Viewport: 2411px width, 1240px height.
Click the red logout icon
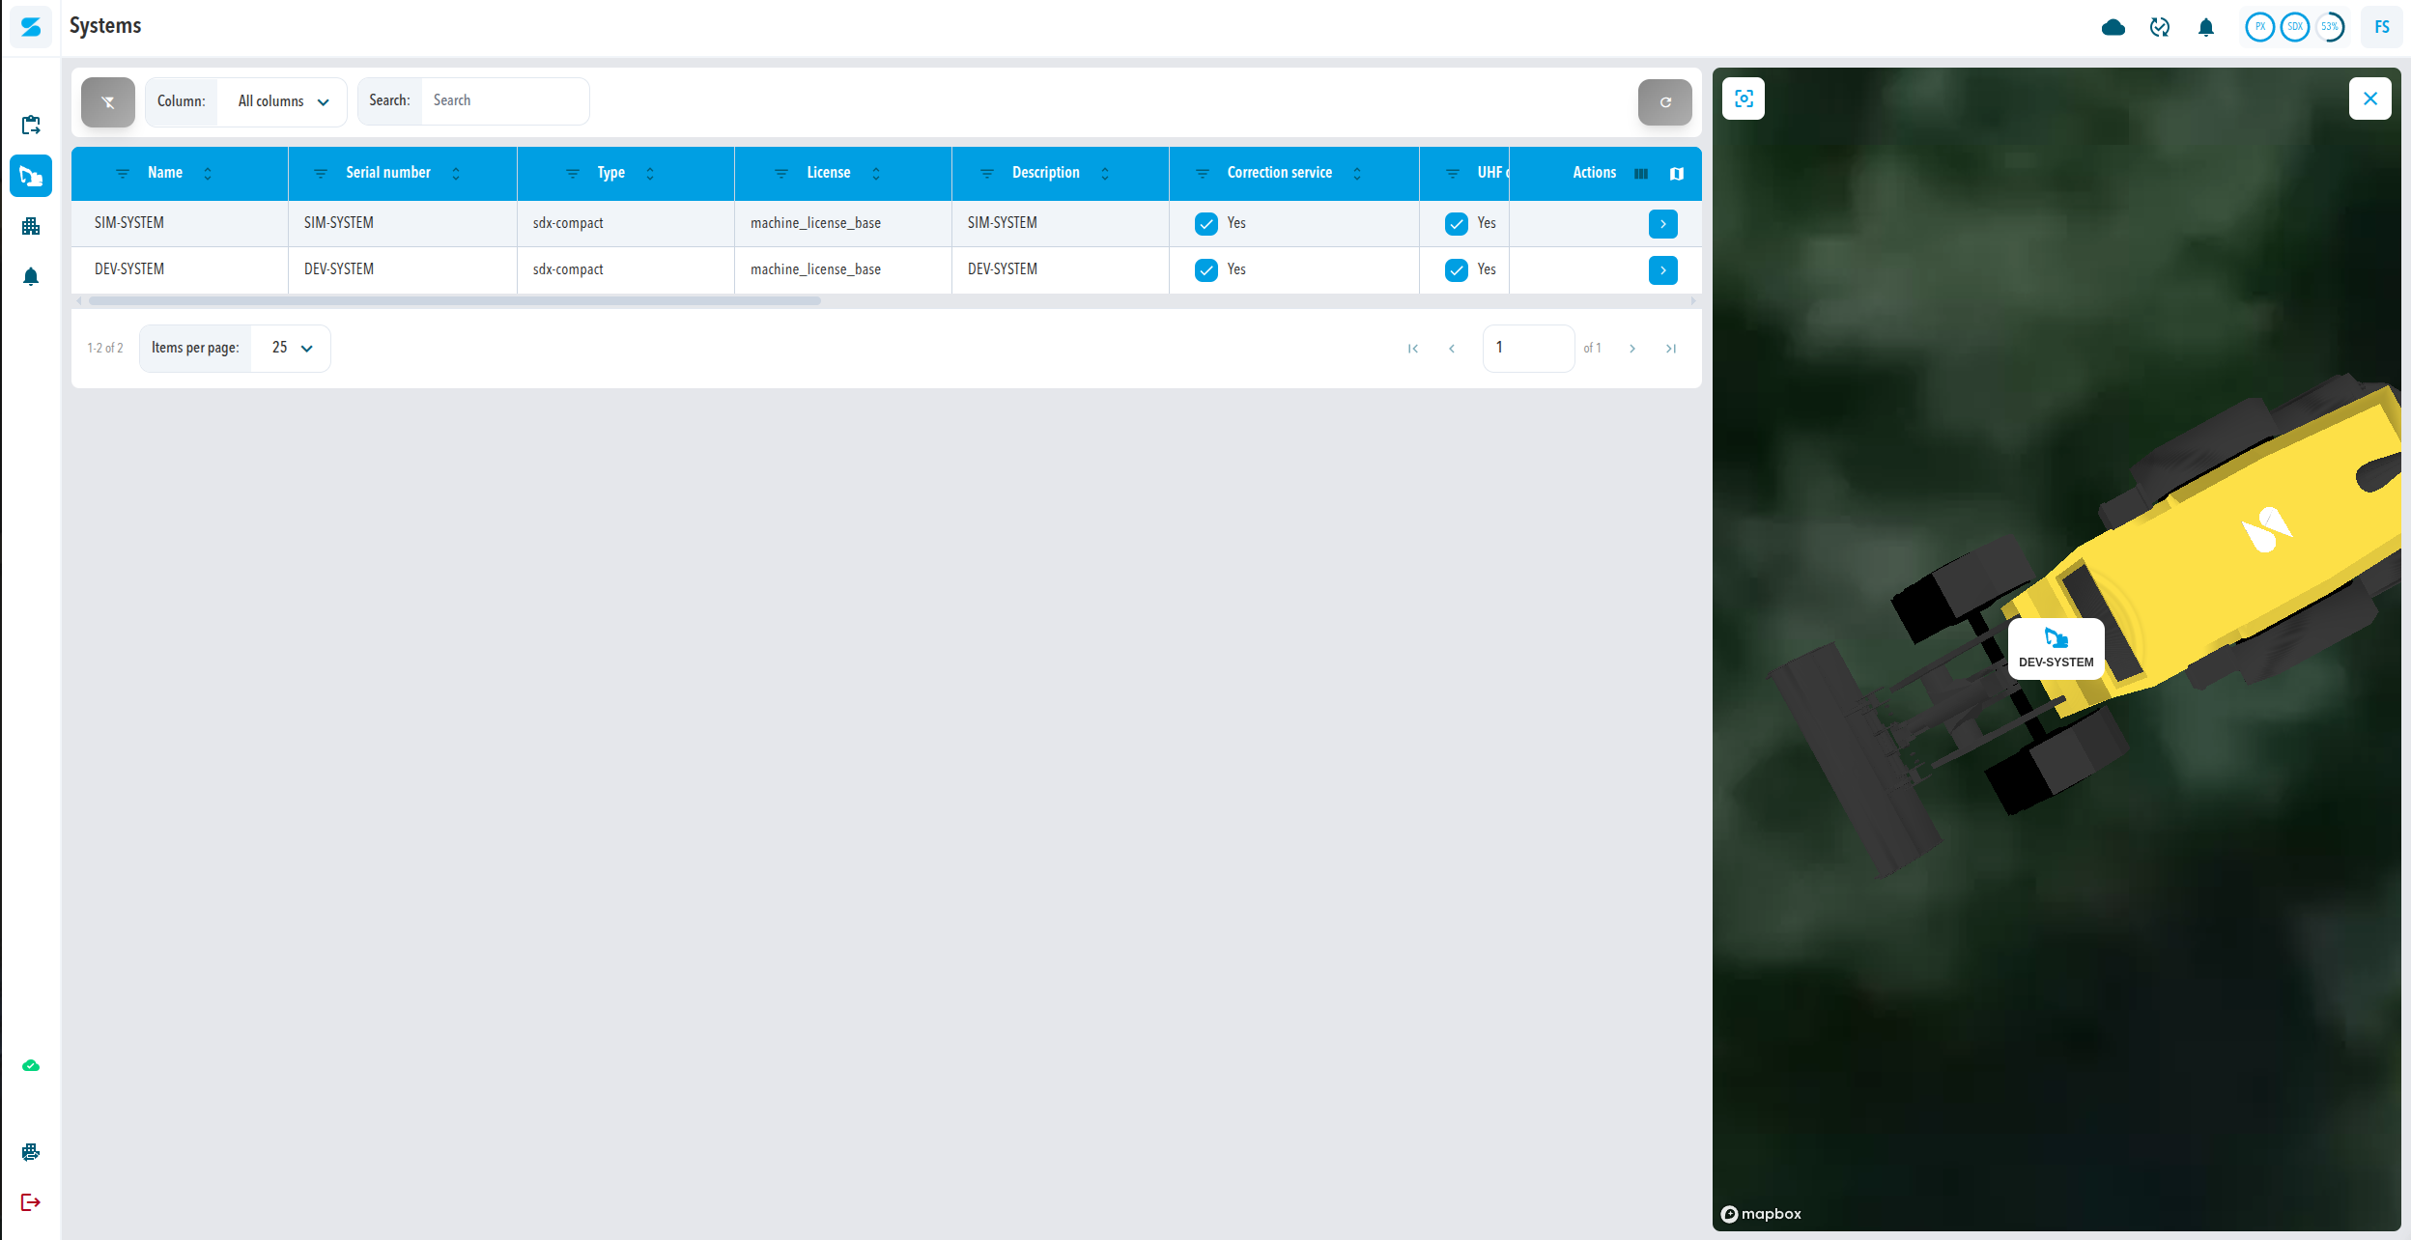pos(31,1202)
